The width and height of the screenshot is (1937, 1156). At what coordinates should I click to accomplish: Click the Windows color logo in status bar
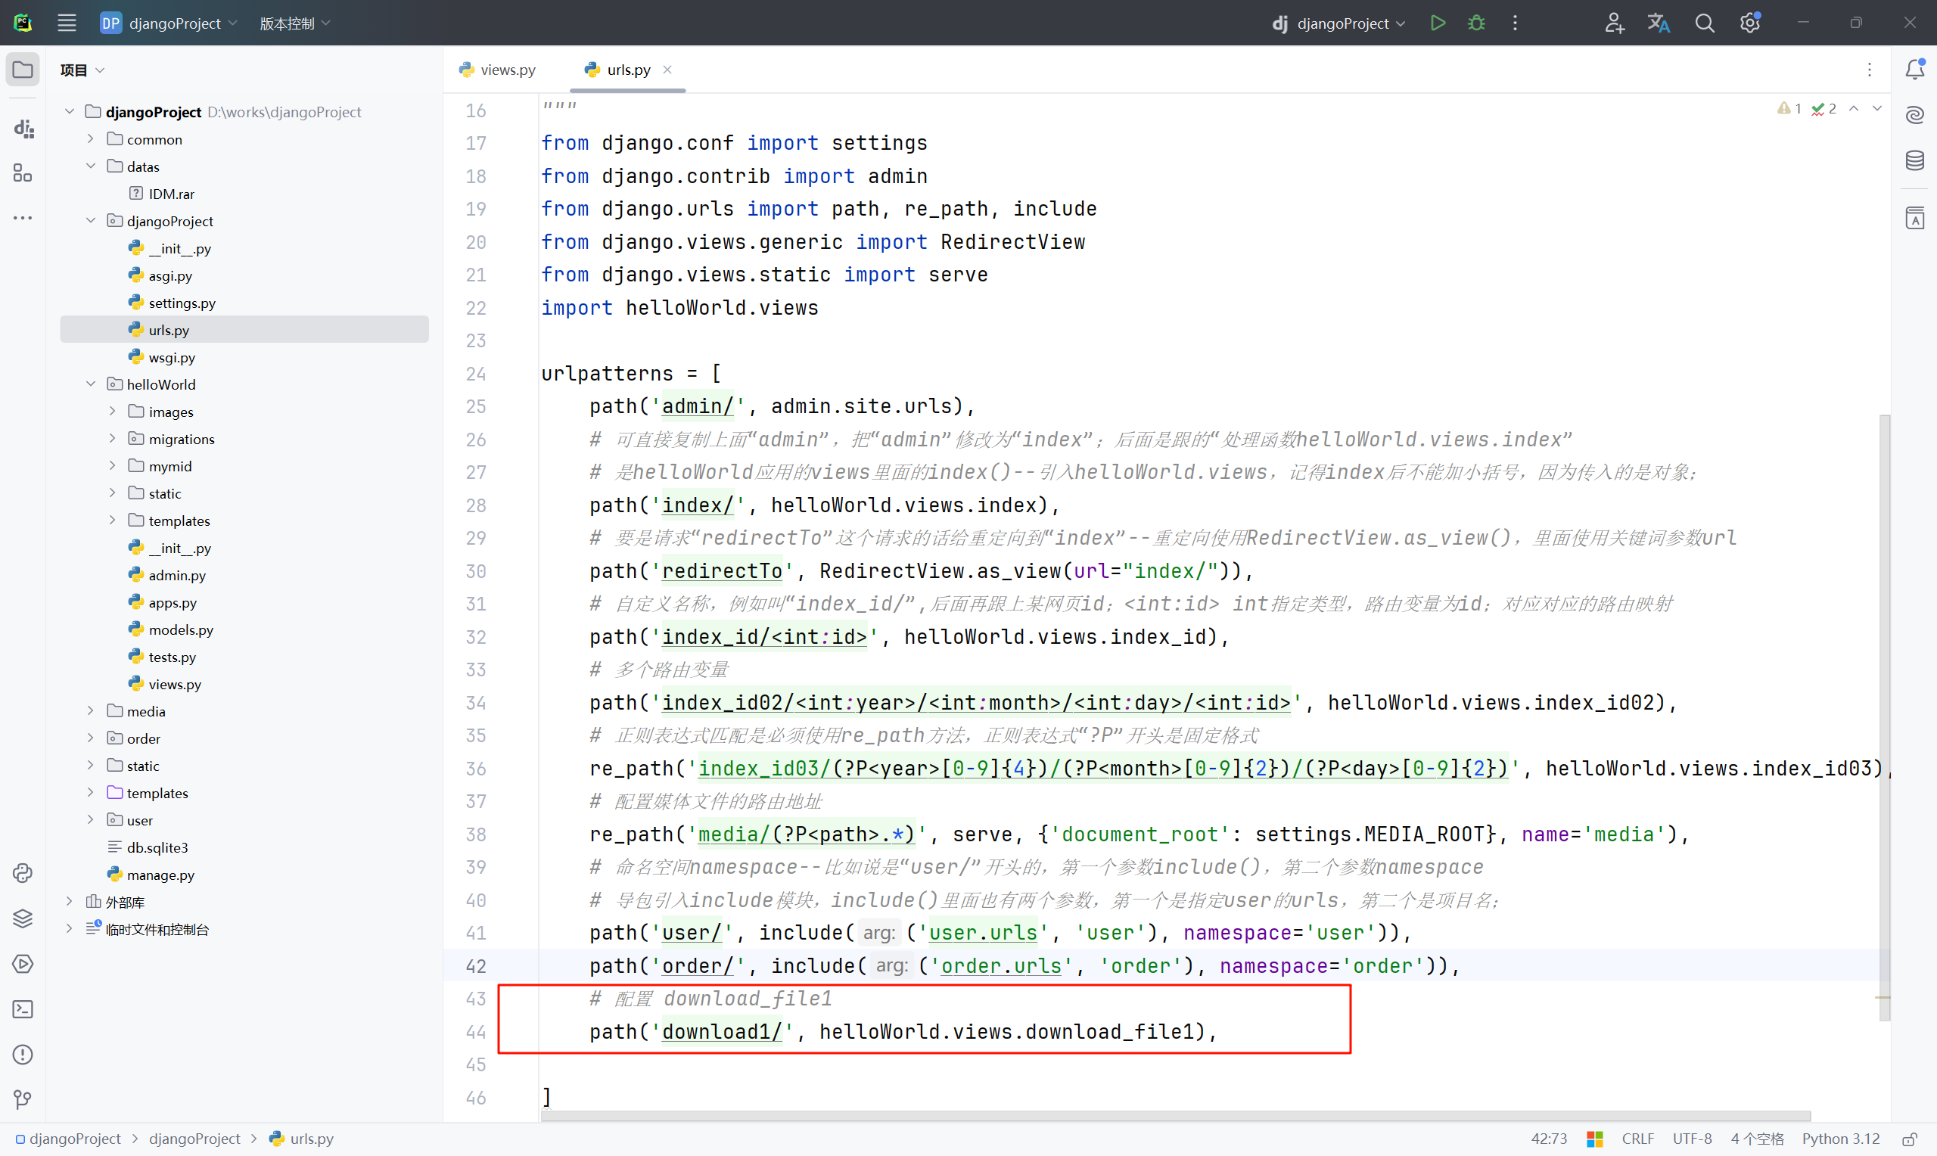pos(1594,1139)
